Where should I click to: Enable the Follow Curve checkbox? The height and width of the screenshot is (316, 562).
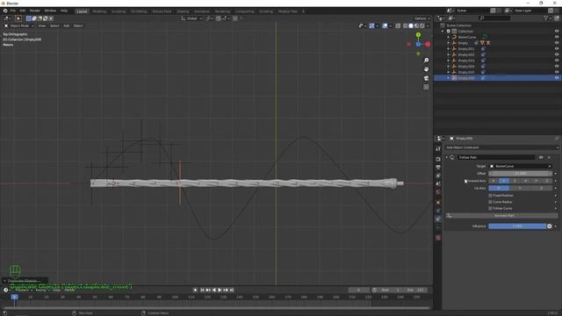(490, 209)
